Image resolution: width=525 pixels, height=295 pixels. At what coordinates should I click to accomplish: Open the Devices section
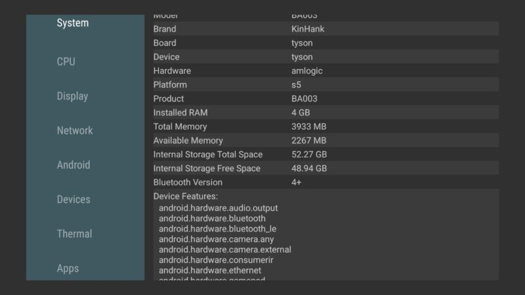(x=73, y=199)
